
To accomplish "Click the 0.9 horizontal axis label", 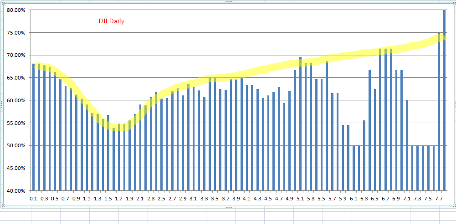I will click(76, 199).
